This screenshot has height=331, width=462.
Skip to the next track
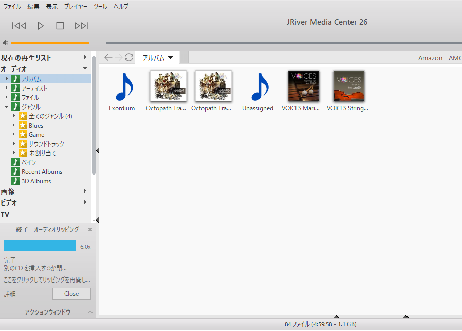point(82,26)
